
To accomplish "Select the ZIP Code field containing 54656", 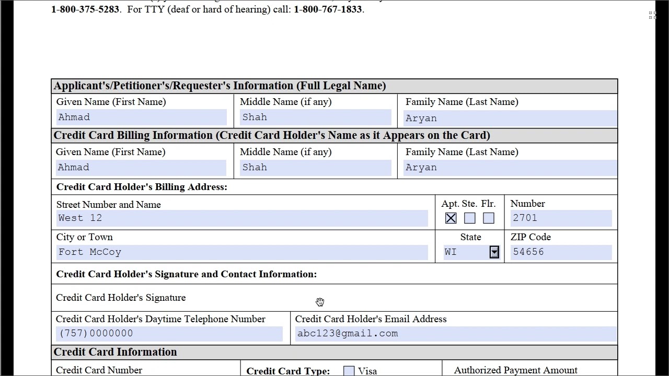I will coord(560,252).
